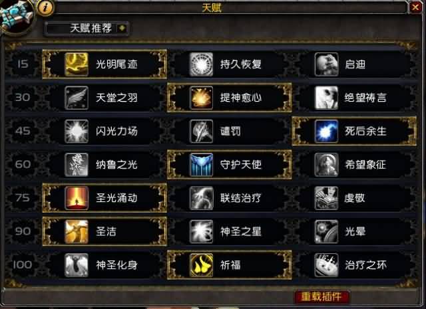Viewport: 426px width, 309px height.
Task: Toggle the selected 提神愈心 talent
Action: pyautogui.click(x=229, y=98)
